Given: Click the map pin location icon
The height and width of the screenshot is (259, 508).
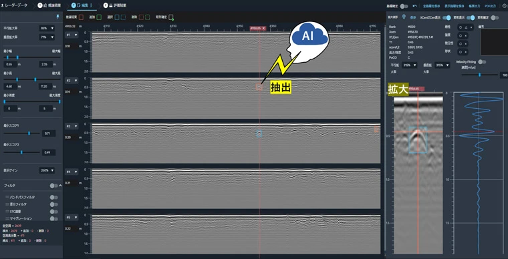Looking at the screenshot, I should pos(404,17).
